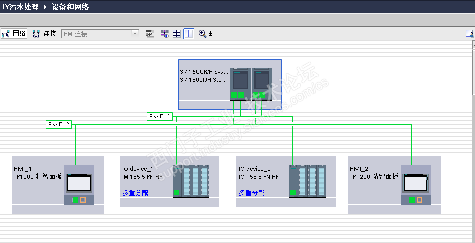Image resolution: width=475 pixels, height=243 pixels.
Task: Click the green Ethernet port on HMI_2
Action: 412,200
